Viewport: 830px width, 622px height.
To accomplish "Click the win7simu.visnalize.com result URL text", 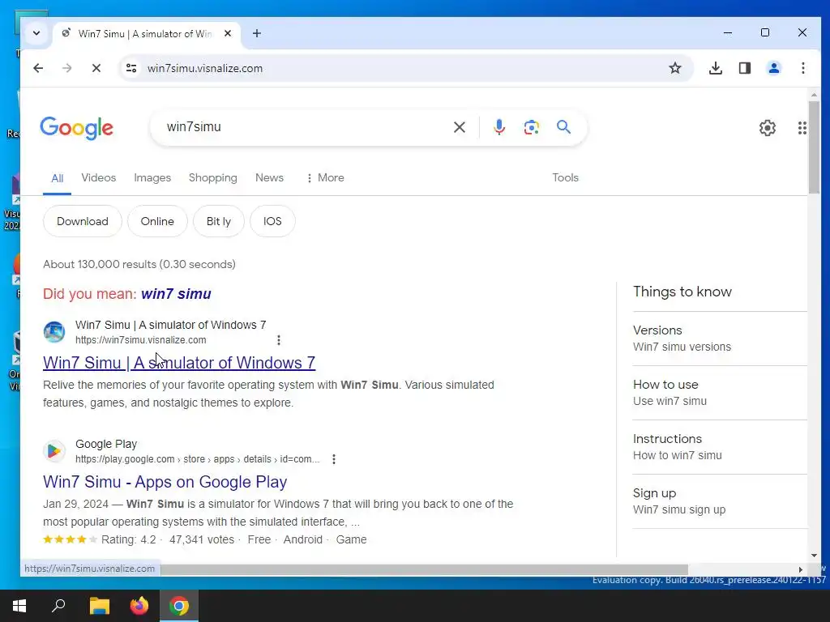I will tap(141, 340).
